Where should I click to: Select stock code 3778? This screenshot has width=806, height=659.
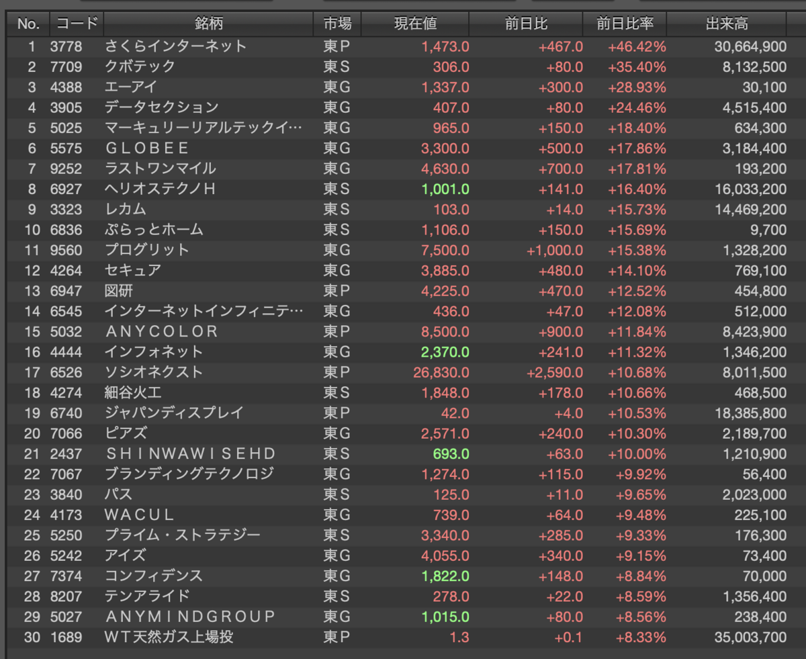[x=66, y=46]
